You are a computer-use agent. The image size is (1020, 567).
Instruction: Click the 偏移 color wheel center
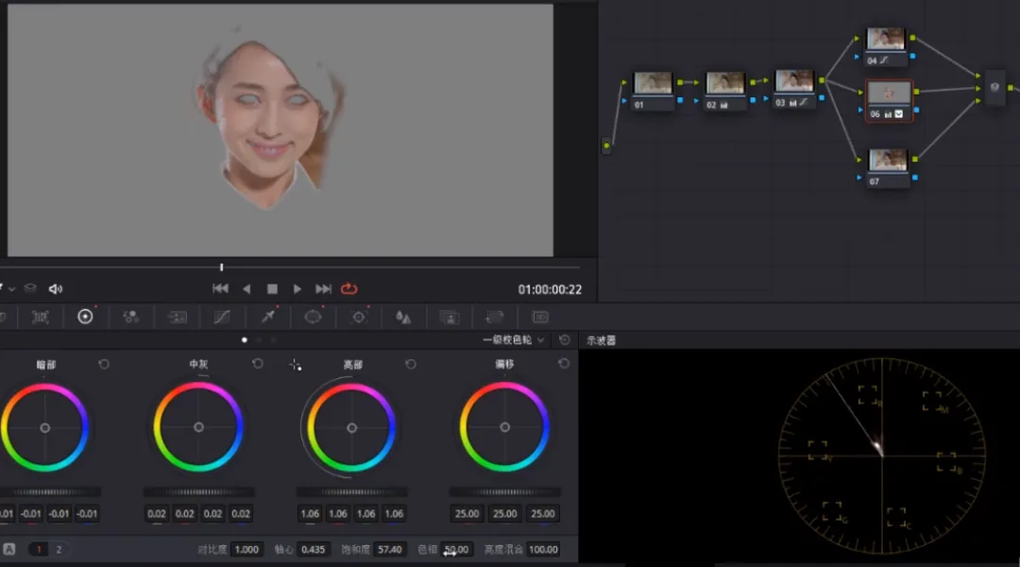(x=504, y=427)
